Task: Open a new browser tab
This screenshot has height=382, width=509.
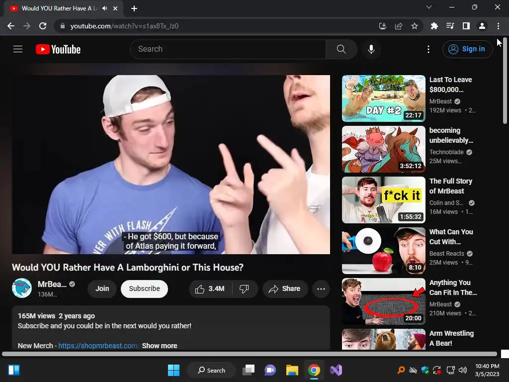Action: pyautogui.click(x=134, y=8)
